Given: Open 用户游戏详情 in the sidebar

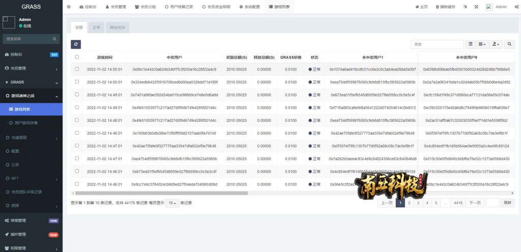Looking at the screenshot, I should (31, 123).
